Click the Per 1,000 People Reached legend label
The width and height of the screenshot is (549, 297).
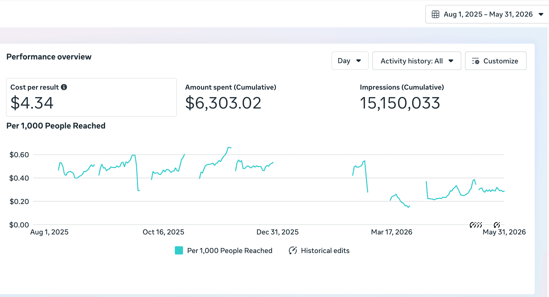click(230, 251)
